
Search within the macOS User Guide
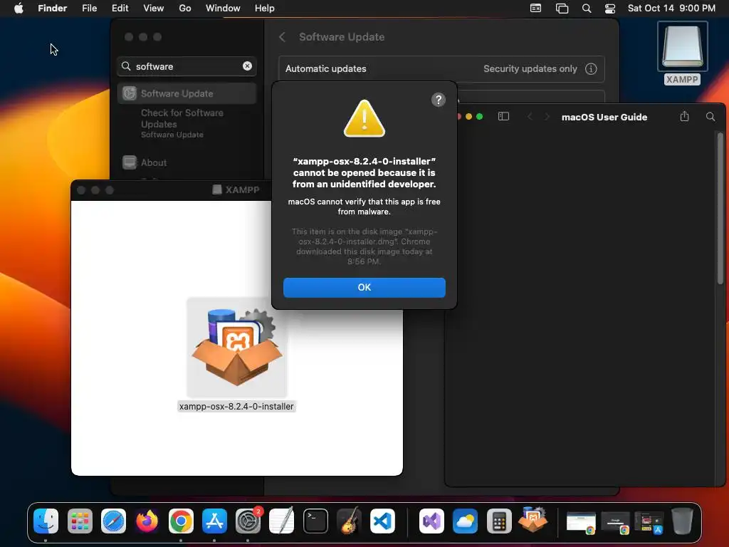pos(710,117)
